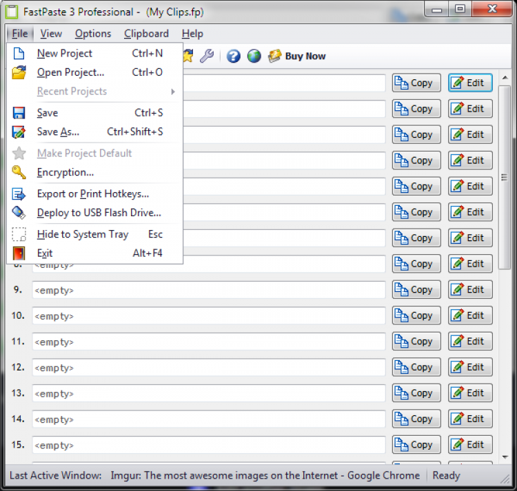Click Copy button for clip 12
Viewport: 517px width, 491px height.
(416, 367)
